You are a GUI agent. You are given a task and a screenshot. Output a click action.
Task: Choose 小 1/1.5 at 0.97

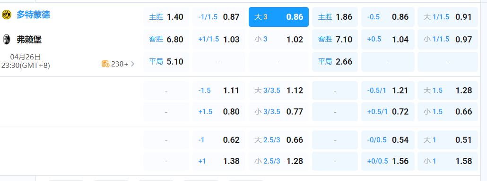tap(448, 39)
